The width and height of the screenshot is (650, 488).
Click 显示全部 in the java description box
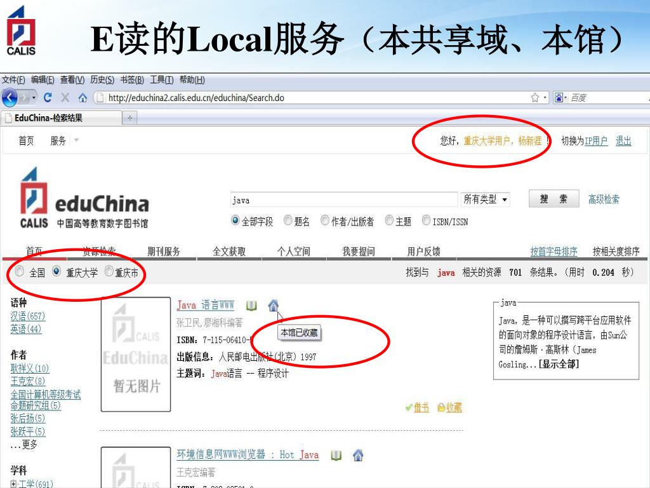(559, 364)
